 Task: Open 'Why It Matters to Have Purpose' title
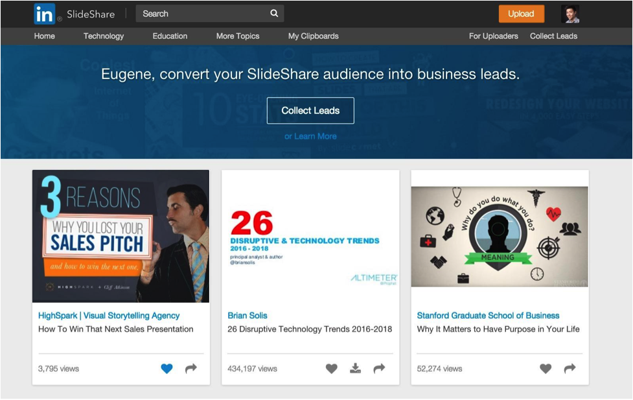[498, 329]
